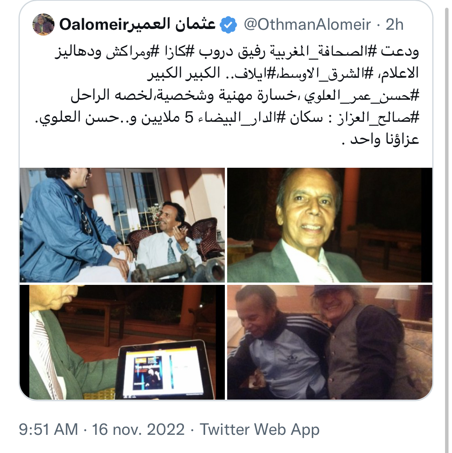452x453 pixels.
Task: Click the Twitter Web App source label
Action: [260, 429]
